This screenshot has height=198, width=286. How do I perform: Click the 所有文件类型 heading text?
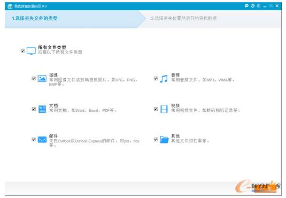tap(52, 48)
